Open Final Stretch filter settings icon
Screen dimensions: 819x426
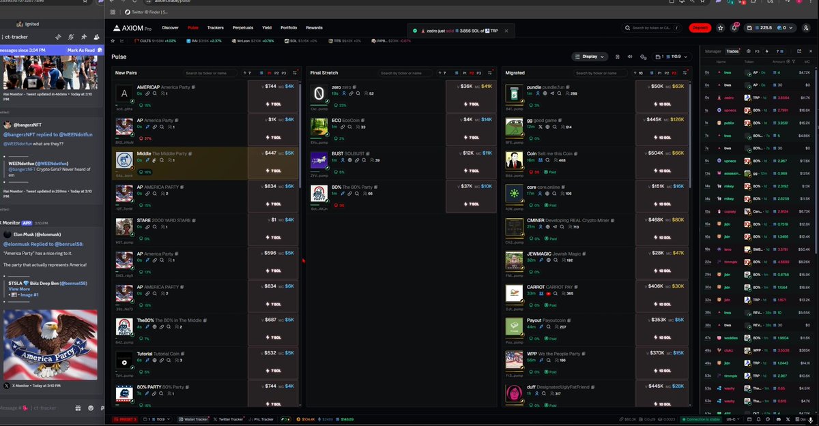[490, 73]
